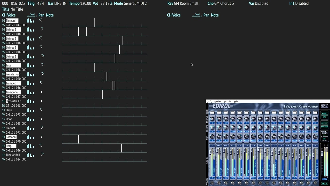Select the French Horn voice on channel 07

13,74
